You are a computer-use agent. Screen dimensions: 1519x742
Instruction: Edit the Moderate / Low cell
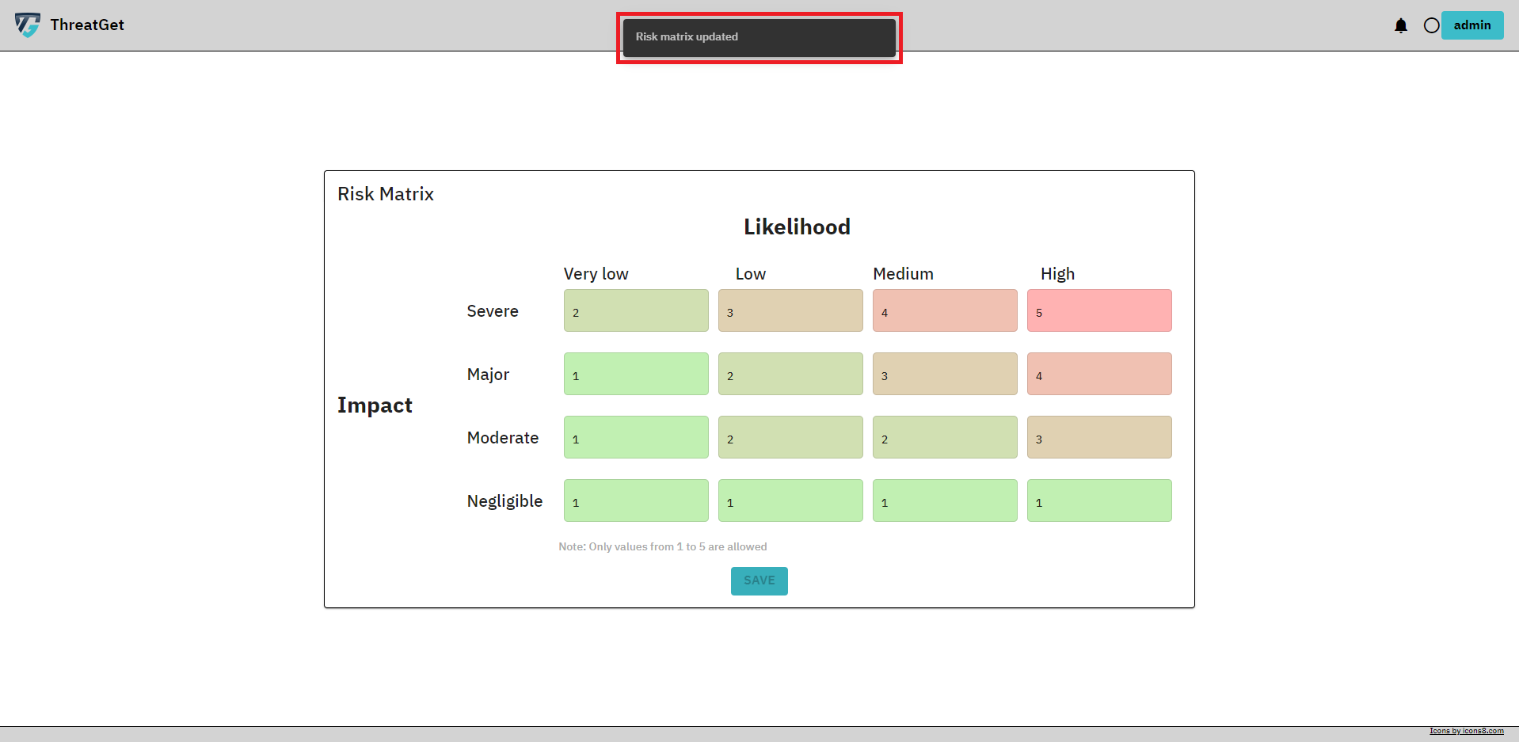pos(790,437)
